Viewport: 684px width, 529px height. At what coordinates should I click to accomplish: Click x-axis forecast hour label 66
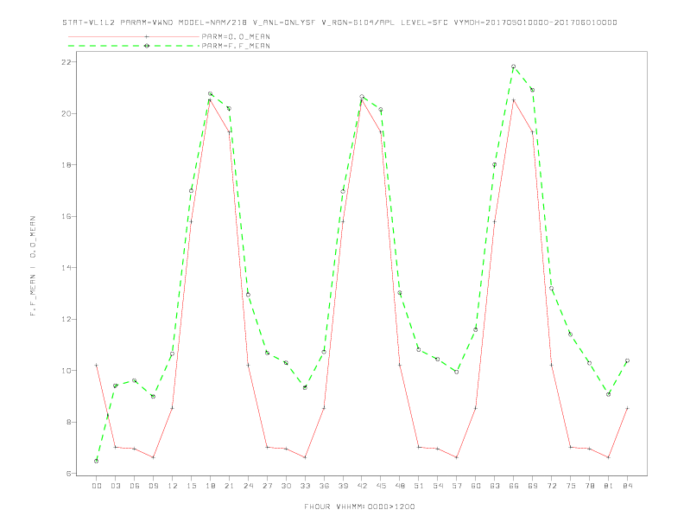pos(514,486)
